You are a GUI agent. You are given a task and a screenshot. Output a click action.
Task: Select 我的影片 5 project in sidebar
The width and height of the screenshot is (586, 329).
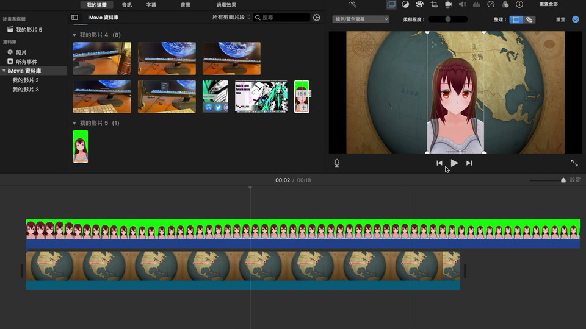click(29, 29)
